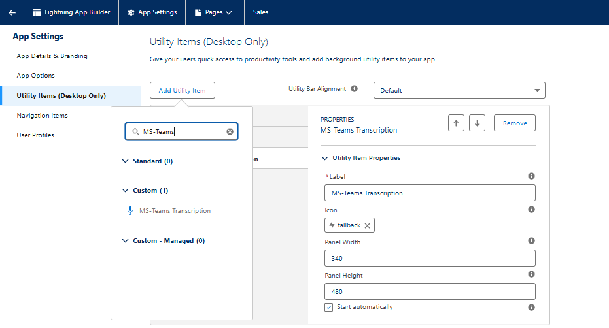Clear the MS-Teams search text
The image size is (609, 328).
(x=230, y=131)
